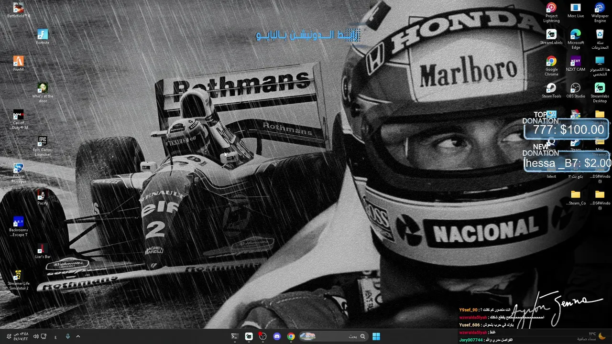Select the This PC desktop icon
Screen dimensions: 612x344
tap(600, 66)
